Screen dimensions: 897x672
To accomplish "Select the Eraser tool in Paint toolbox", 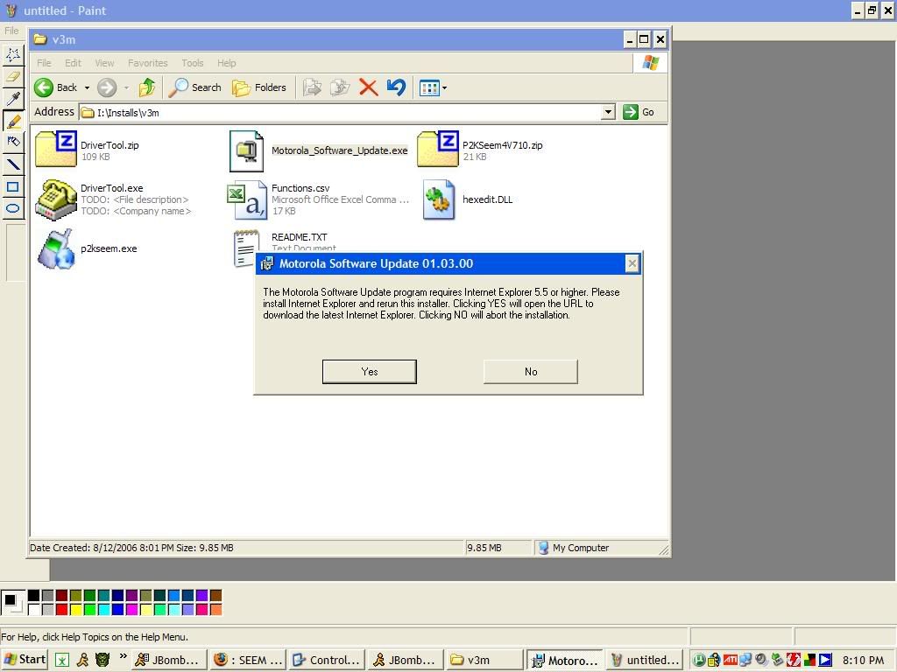I will [x=13, y=77].
